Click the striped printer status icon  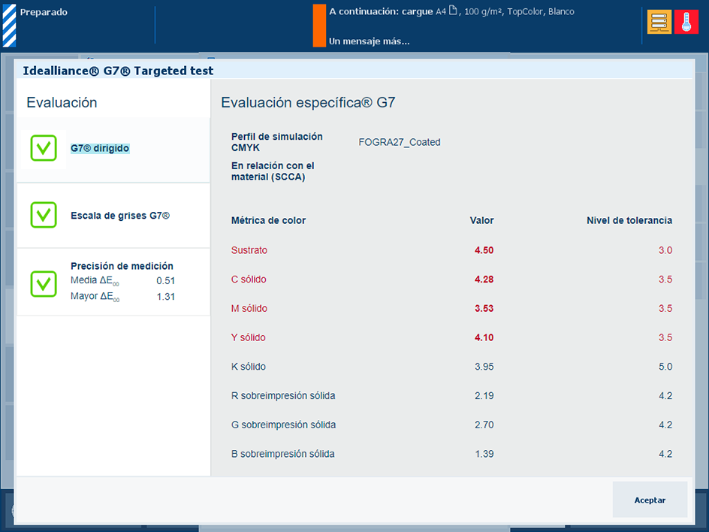(x=10, y=26)
